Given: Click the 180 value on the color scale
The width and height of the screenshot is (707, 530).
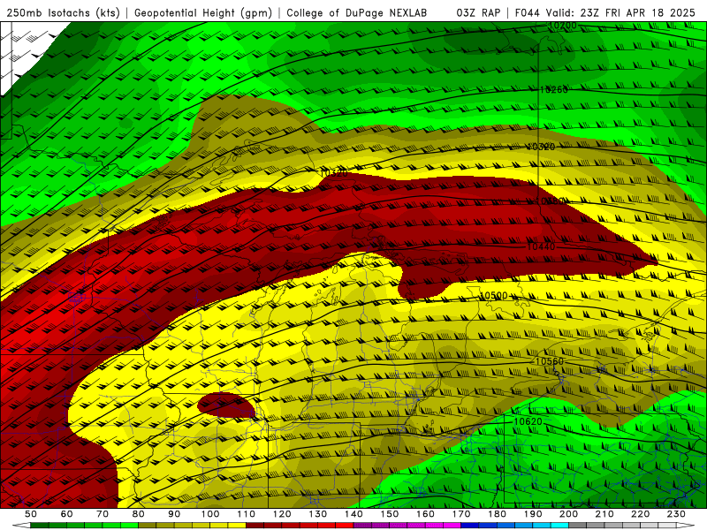Looking at the screenshot, I should [x=497, y=514].
